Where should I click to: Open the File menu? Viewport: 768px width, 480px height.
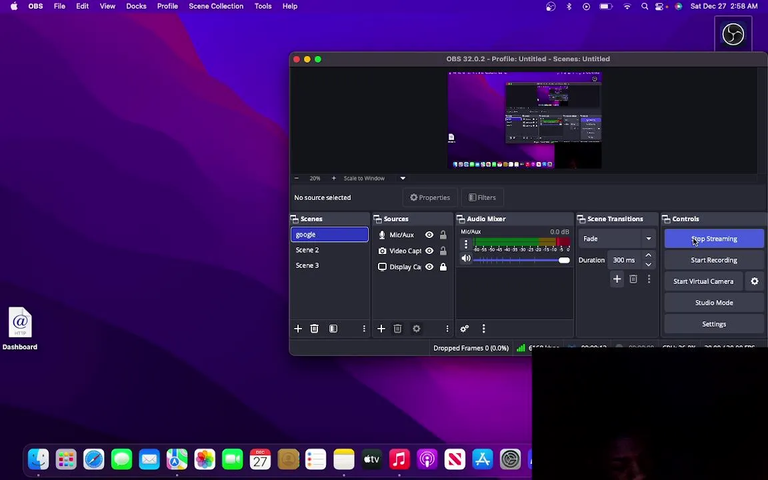[x=59, y=7]
